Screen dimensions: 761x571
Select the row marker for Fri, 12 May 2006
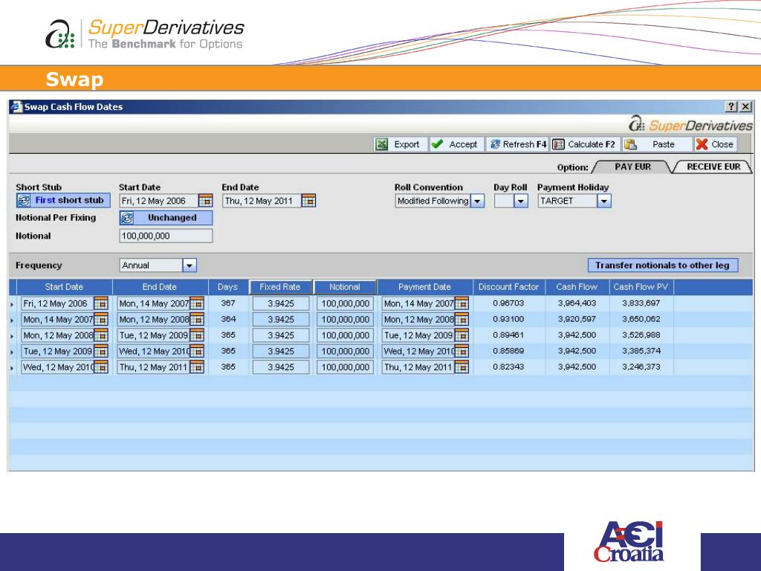tap(12, 304)
